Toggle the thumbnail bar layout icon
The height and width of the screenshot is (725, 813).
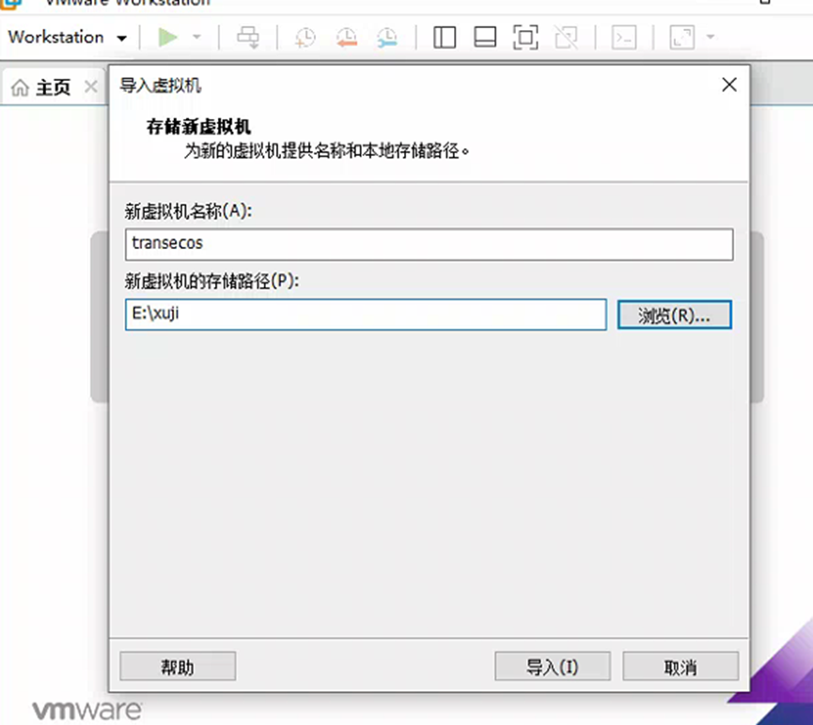coord(485,38)
